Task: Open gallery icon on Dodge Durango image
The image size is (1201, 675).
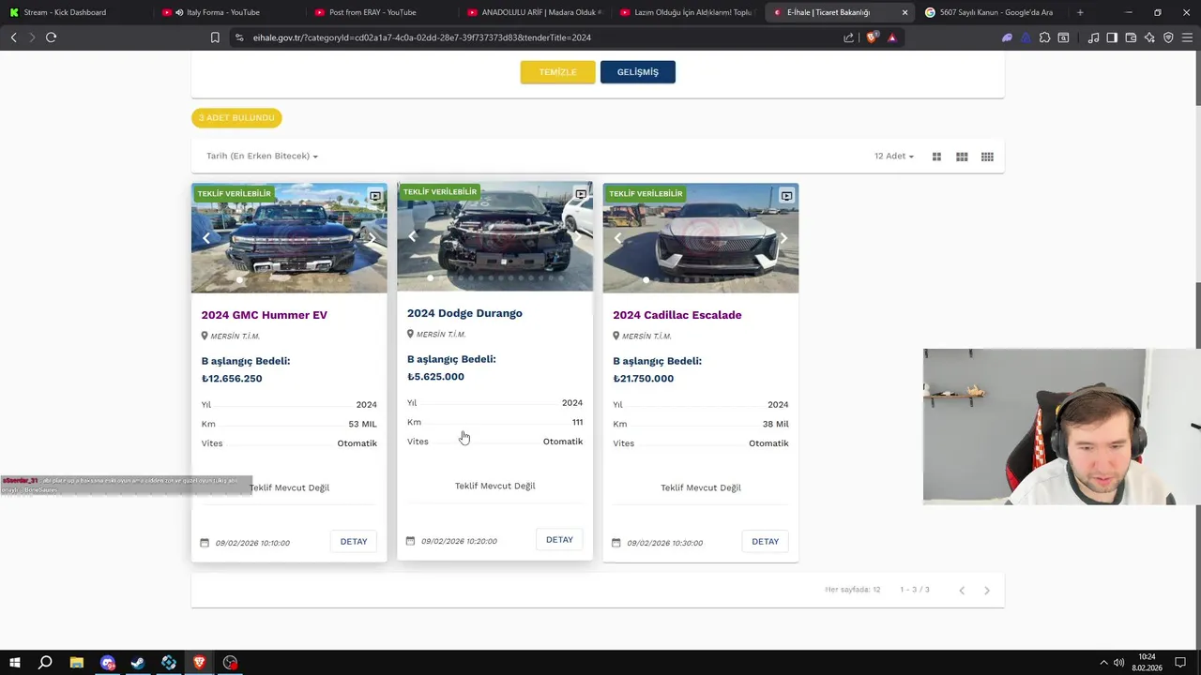Action: click(581, 194)
